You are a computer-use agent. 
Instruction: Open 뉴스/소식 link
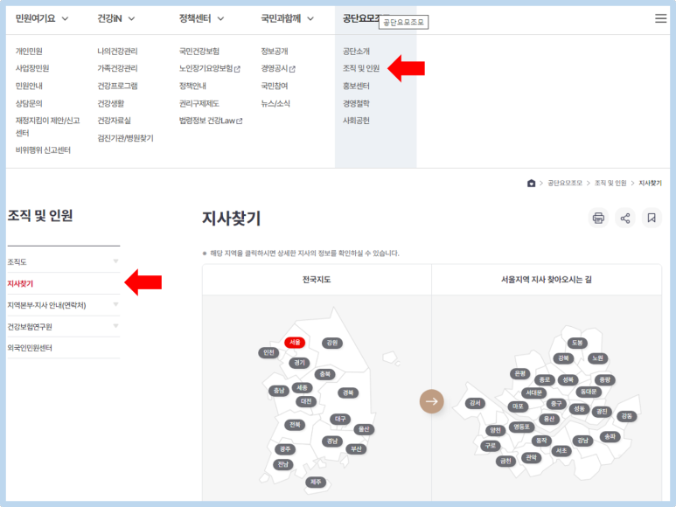[x=275, y=103]
